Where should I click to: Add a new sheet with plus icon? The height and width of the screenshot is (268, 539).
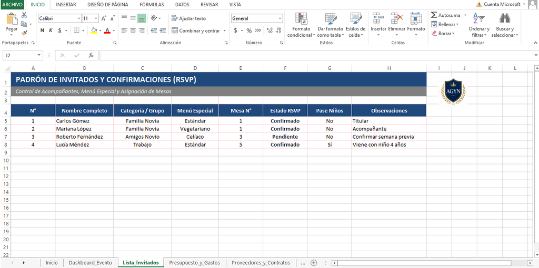tap(314, 263)
